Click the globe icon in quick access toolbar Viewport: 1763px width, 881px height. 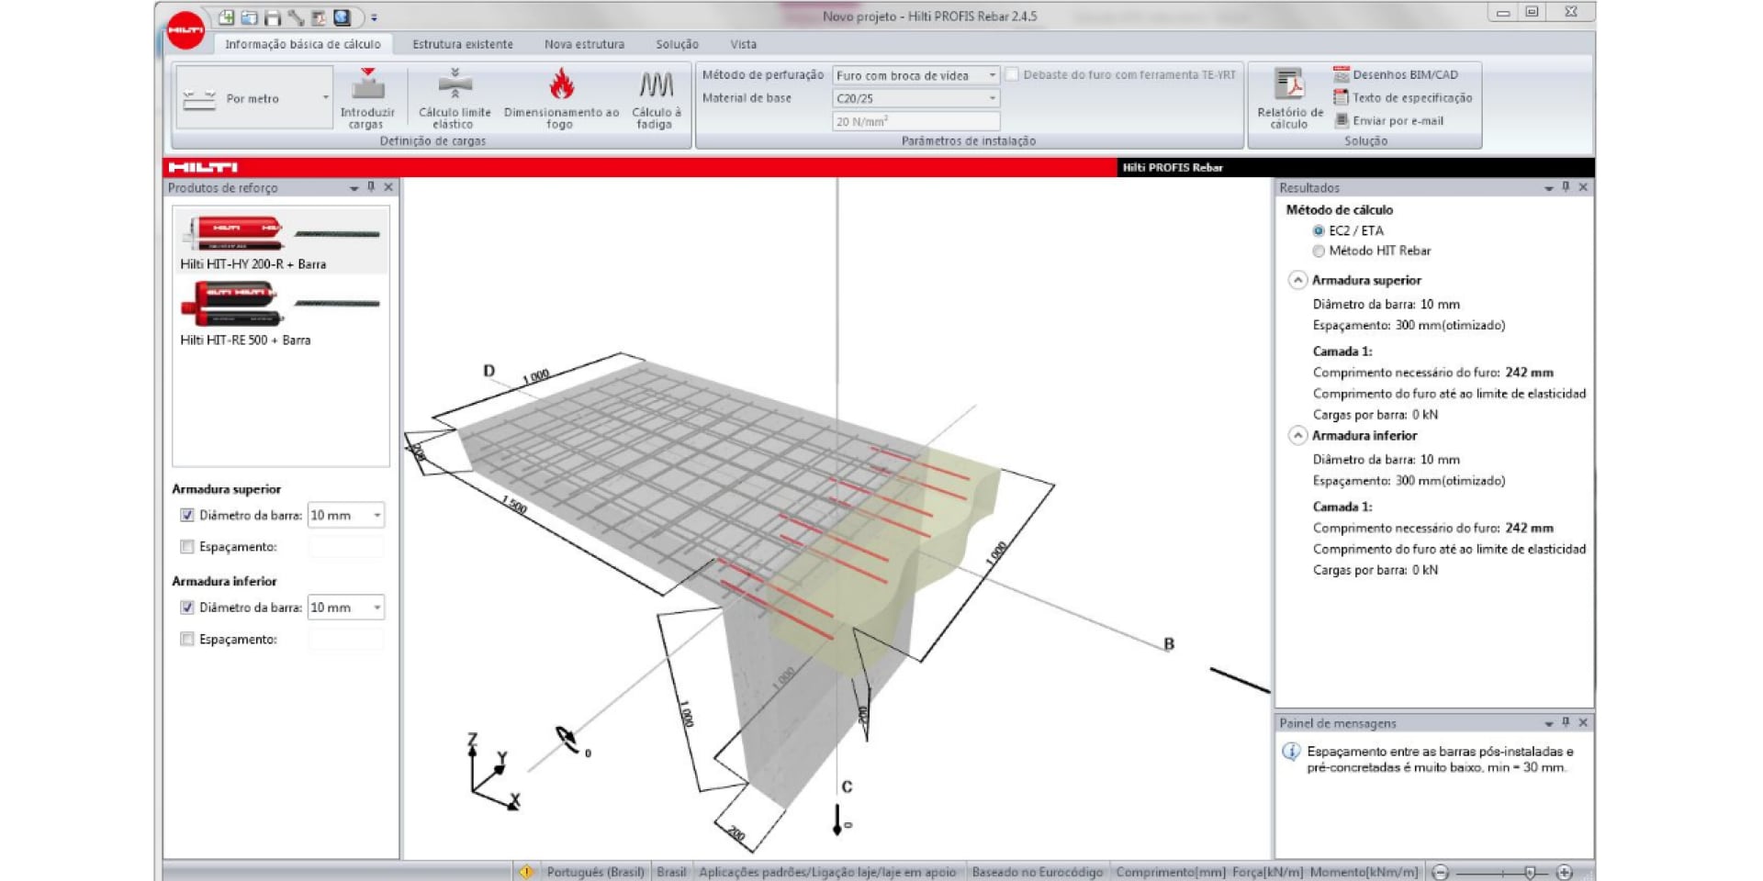pyautogui.click(x=342, y=17)
